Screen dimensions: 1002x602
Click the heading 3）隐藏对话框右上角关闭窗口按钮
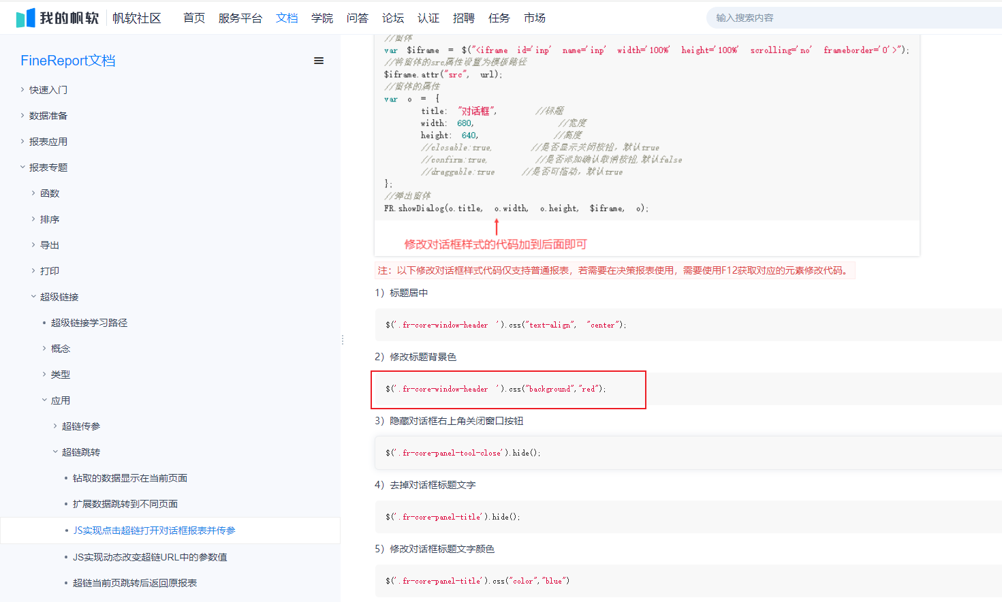(449, 421)
